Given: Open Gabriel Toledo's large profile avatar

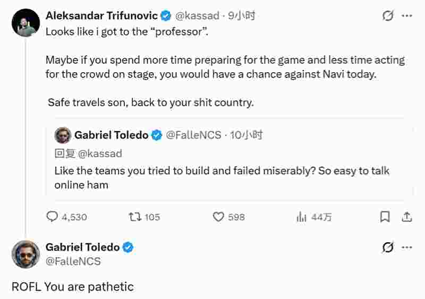Looking at the screenshot, I should point(25,254).
